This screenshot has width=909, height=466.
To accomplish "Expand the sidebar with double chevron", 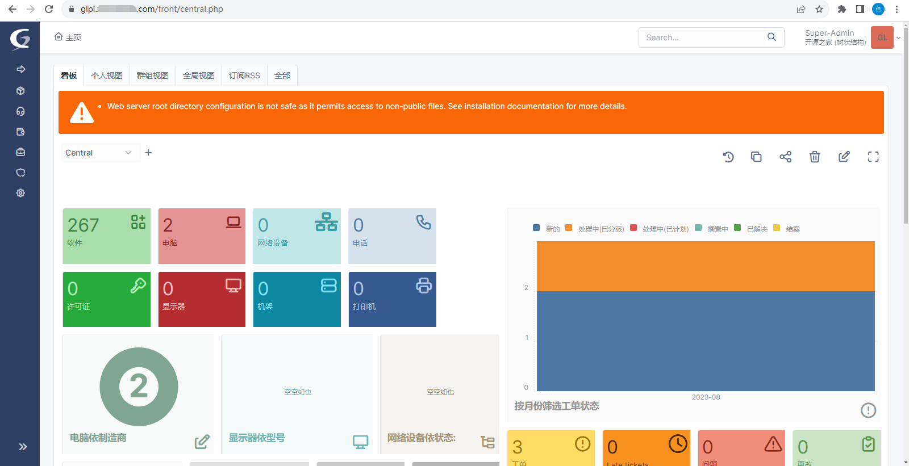I will point(23,447).
